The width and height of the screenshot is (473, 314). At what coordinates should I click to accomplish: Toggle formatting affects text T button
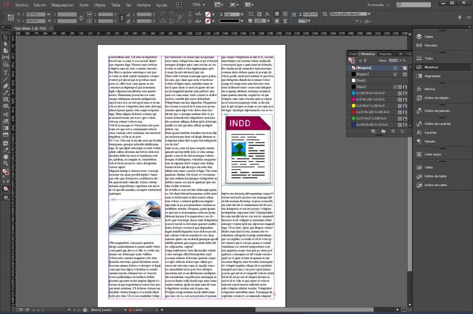tap(365, 60)
